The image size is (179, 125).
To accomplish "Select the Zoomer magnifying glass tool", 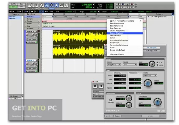I will (x=42, y=5).
